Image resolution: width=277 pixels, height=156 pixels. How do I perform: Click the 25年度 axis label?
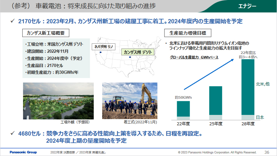[x=216, y=124]
